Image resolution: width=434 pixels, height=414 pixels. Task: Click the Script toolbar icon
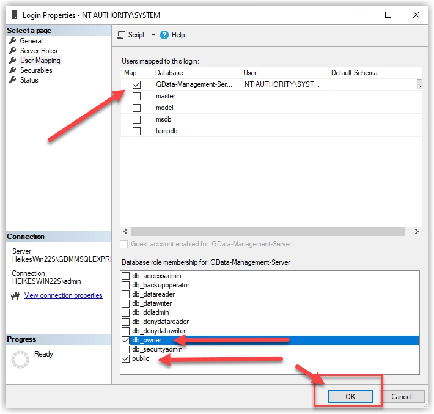(x=121, y=35)
